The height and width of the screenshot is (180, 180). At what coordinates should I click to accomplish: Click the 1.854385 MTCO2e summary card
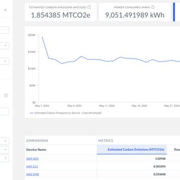(61, 12)
